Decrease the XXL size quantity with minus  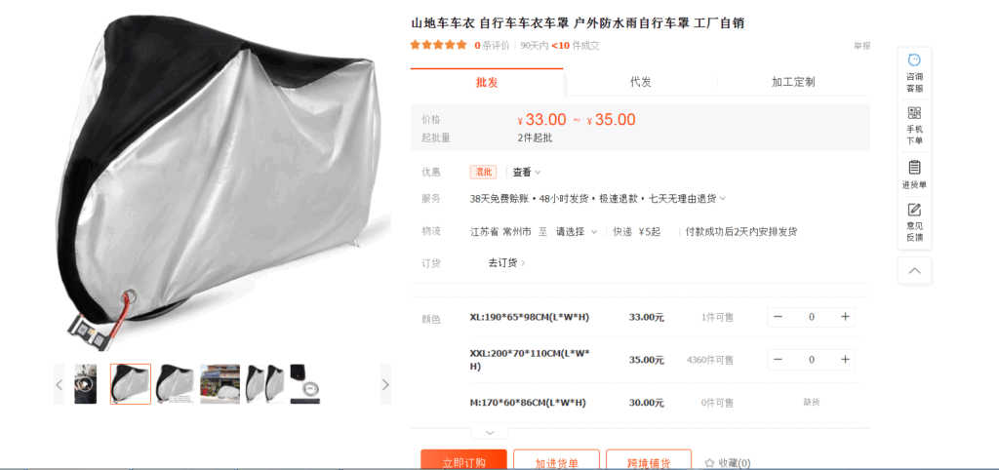point(778,360)
